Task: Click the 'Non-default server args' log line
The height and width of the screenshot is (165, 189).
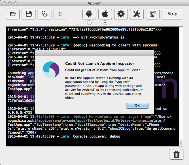Action: point(90,117)
